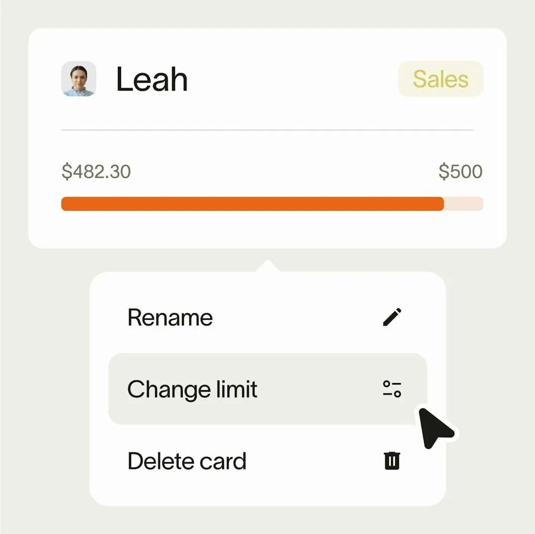The height and width of the screenshot is (534, 535).
Task: Click the unfilled end of the progress bar
Action: point(463,204)
